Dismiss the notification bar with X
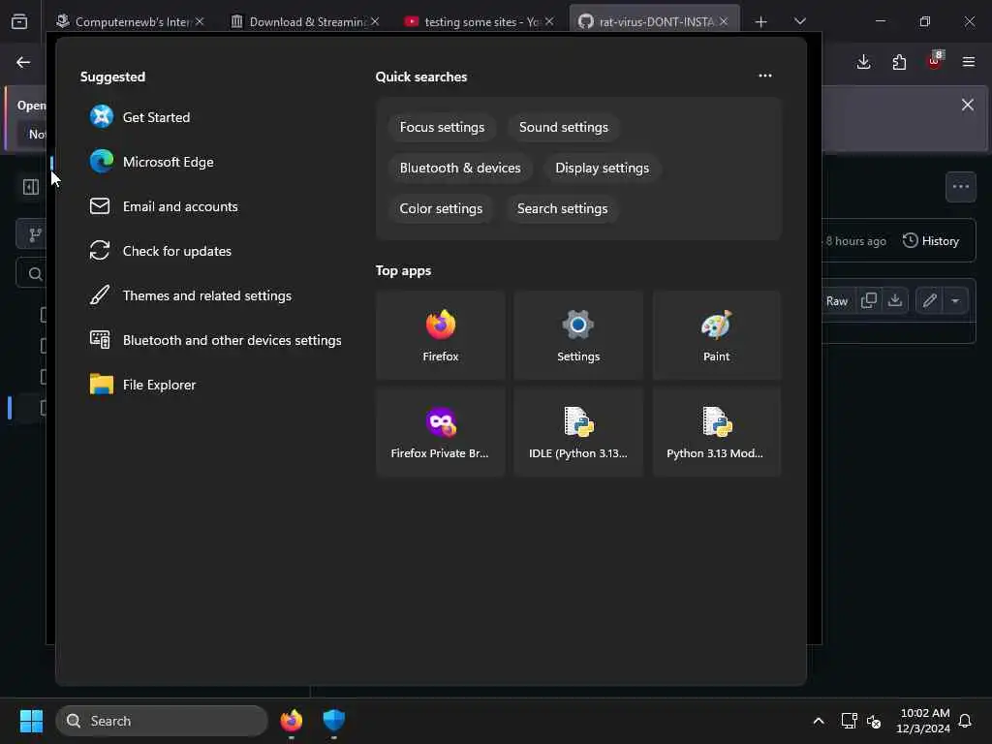992x744 pixels. pos(968,105)
